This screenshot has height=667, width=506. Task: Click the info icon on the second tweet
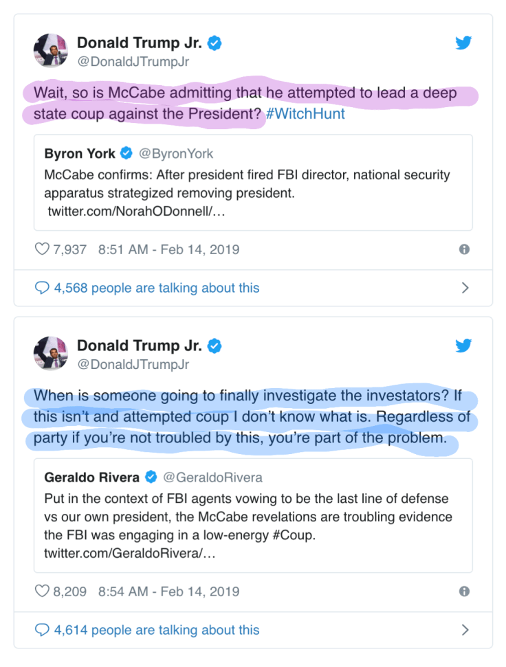(464, 591)
